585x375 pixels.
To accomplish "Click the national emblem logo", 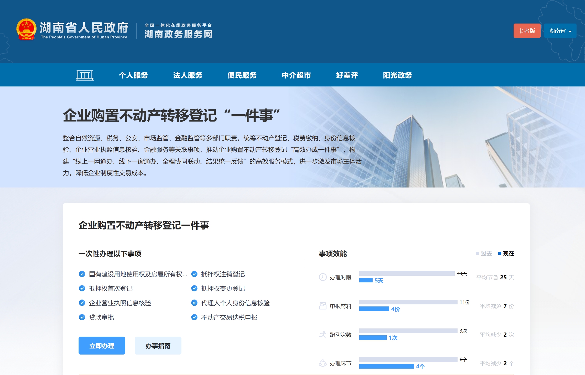I will [26, 29].
